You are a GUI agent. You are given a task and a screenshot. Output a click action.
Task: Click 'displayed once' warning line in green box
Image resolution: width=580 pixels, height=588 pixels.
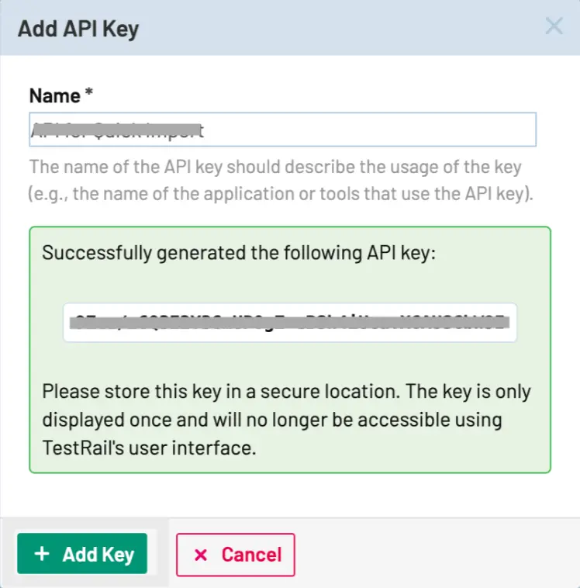272,420
